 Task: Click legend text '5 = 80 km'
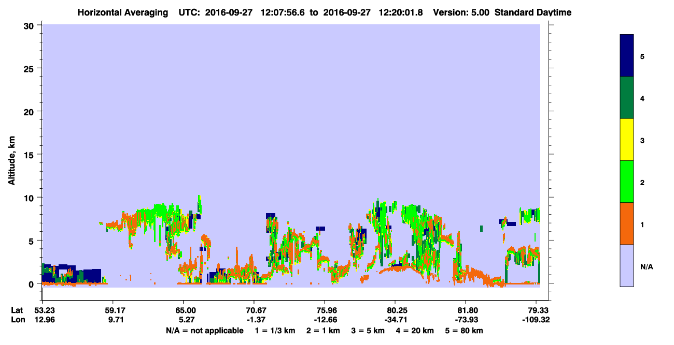tap(465, 331)
